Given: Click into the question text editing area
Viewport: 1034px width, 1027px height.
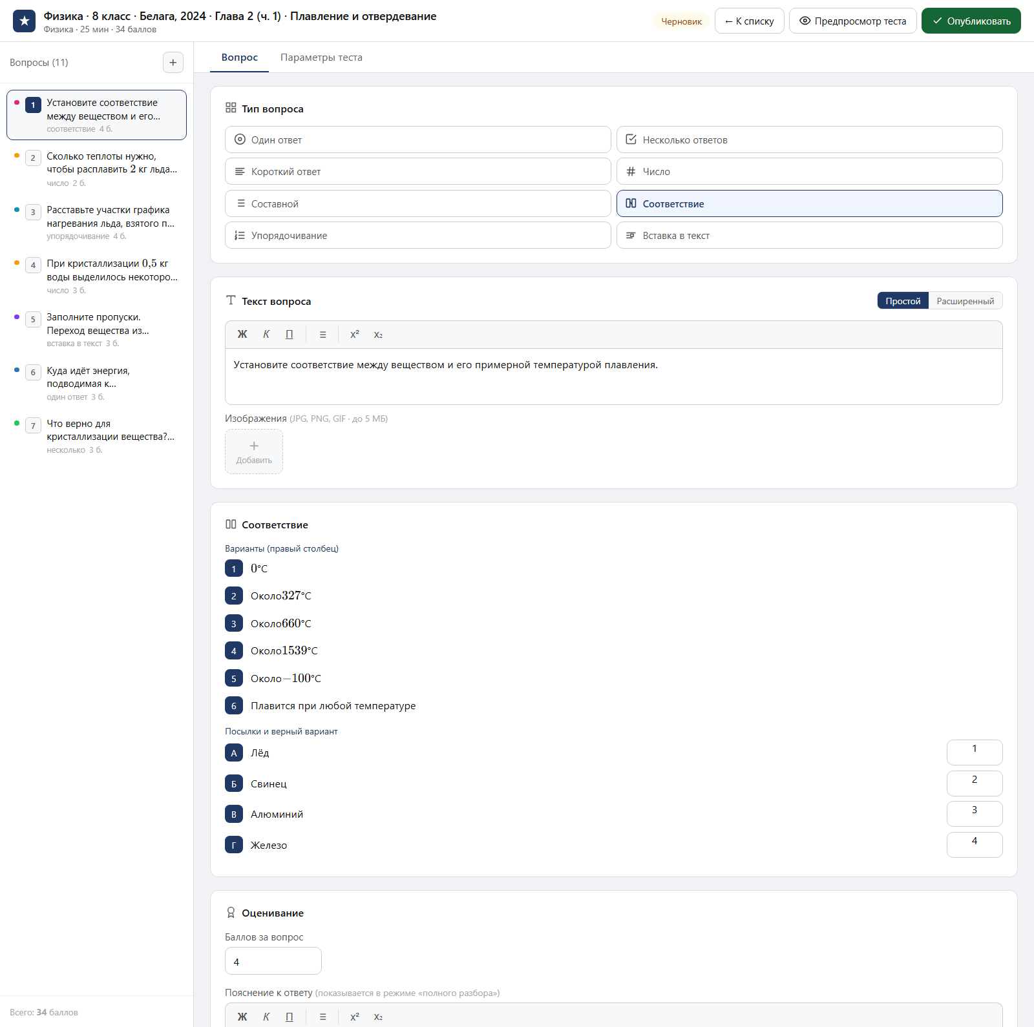Looking at the screenshot, I should coord(614,377).
